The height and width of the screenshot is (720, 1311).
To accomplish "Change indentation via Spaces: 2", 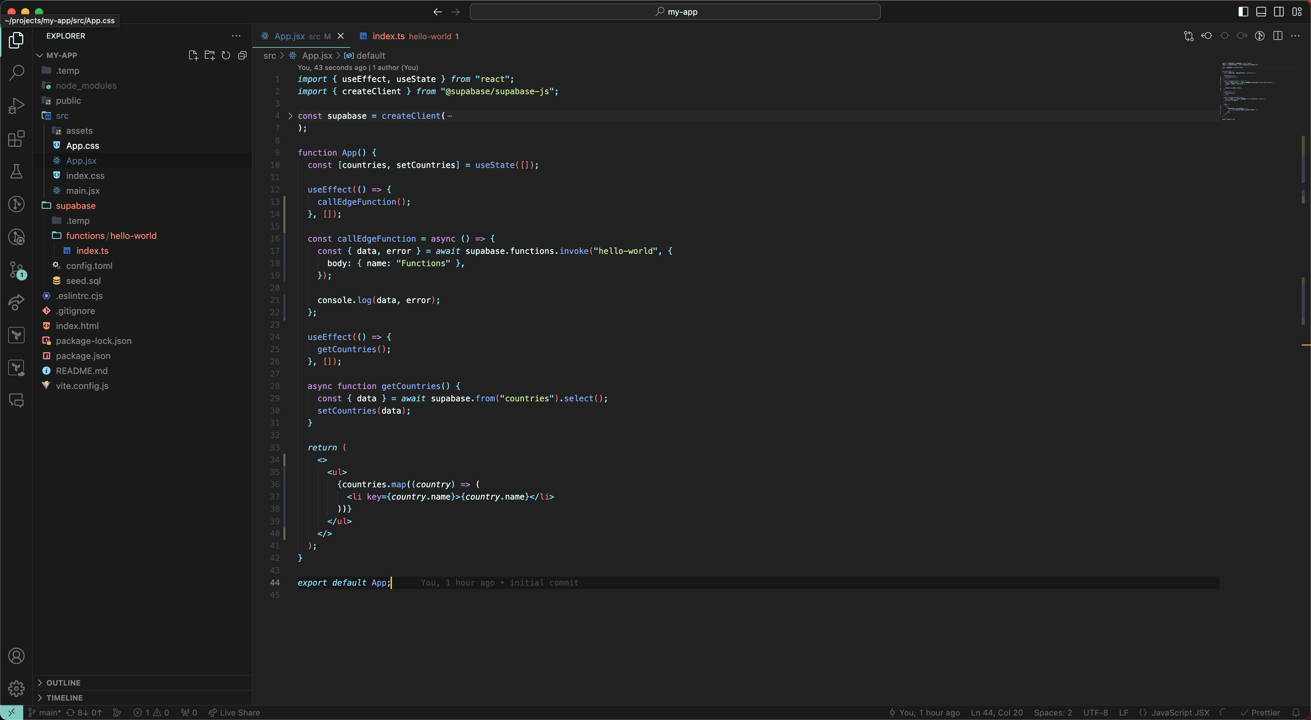I will (1053, 712).
